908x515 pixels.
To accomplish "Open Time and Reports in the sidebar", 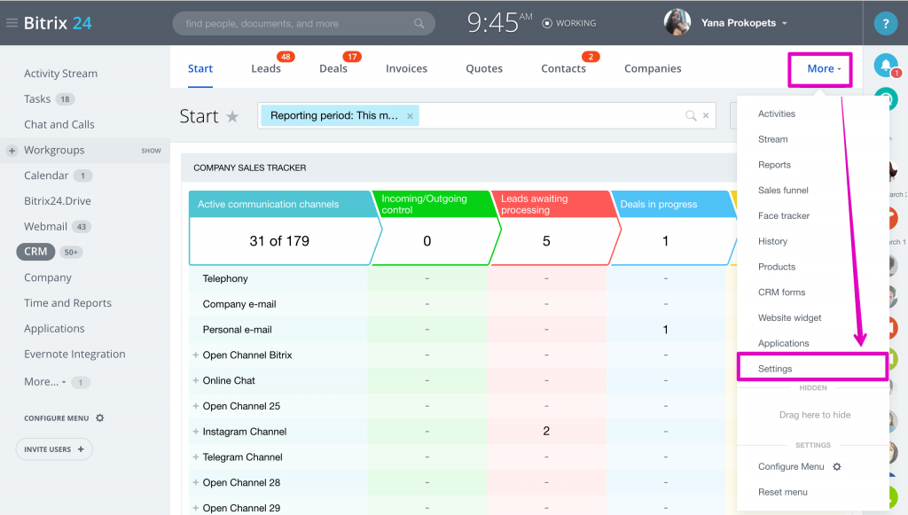I will tap(67, 302).
